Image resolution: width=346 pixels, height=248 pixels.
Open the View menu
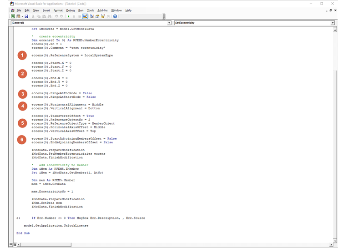[36, 10]
